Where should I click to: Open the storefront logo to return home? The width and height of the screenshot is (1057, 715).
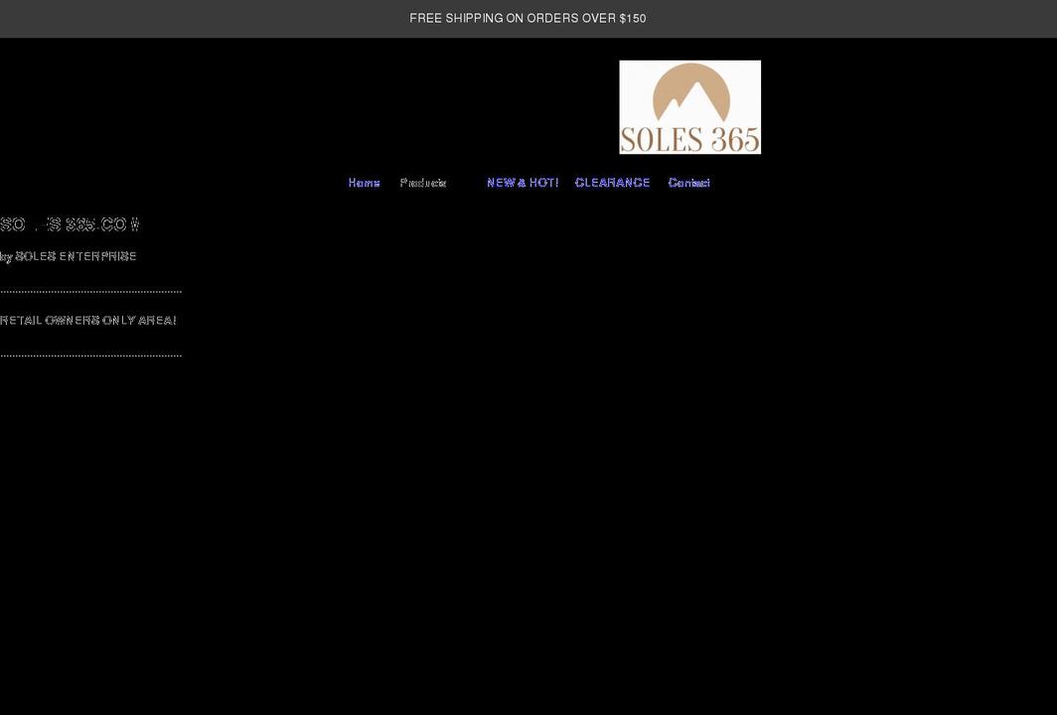pos(689,106)
